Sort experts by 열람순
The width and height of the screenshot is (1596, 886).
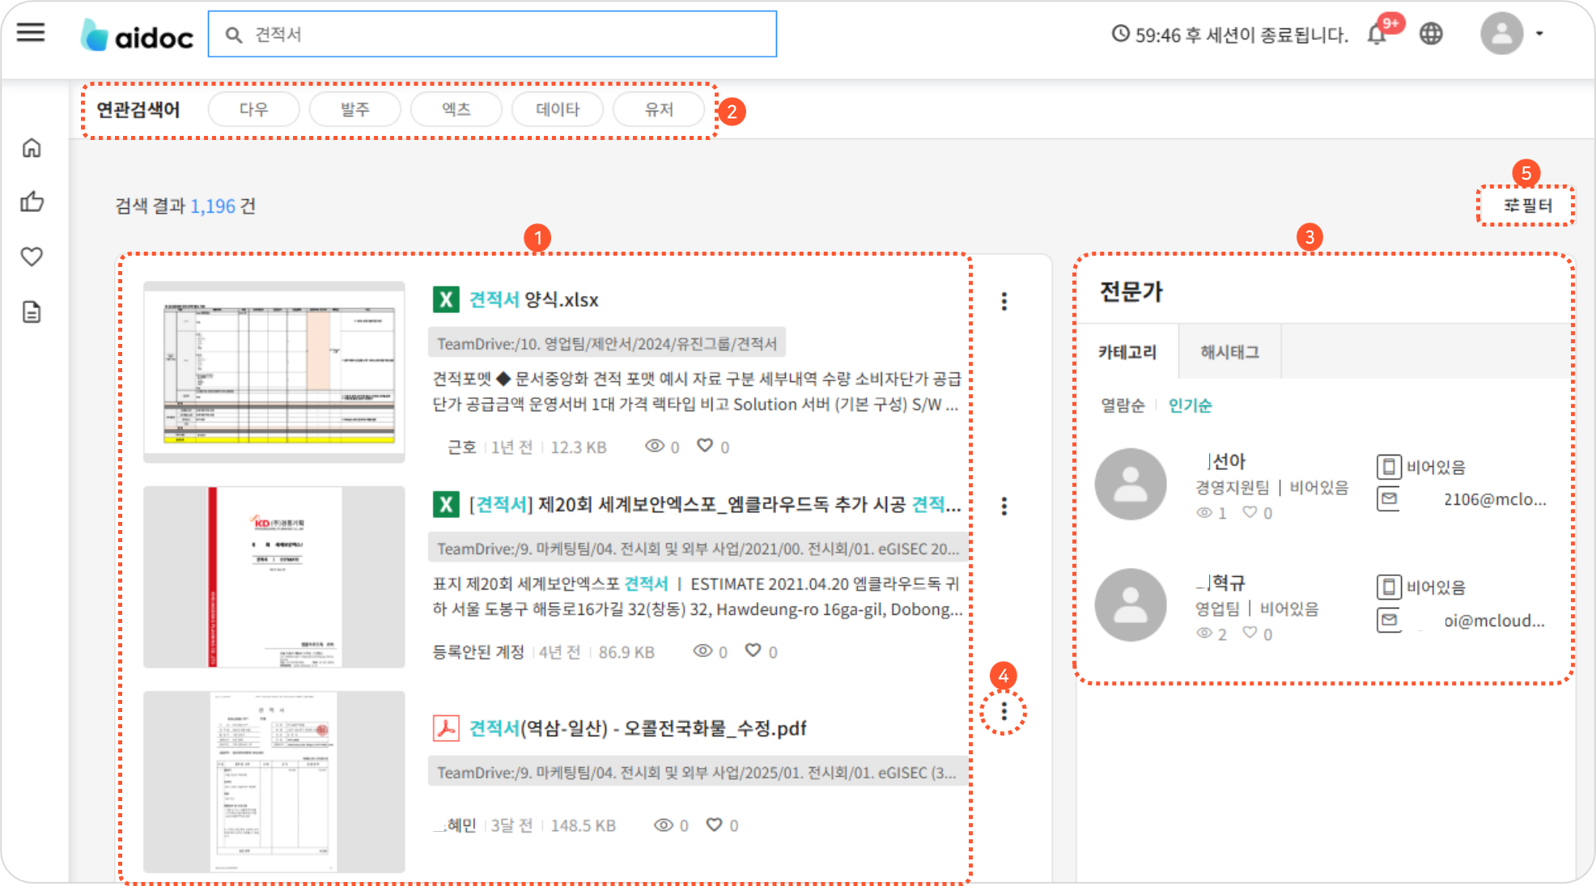click(x=1122, y=405)
